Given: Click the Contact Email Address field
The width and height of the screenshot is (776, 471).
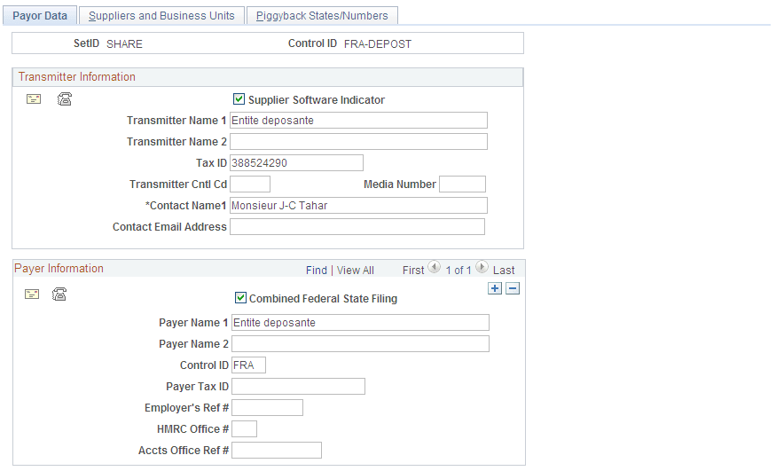Looking at the screenshot, I should tap(357, 226).
